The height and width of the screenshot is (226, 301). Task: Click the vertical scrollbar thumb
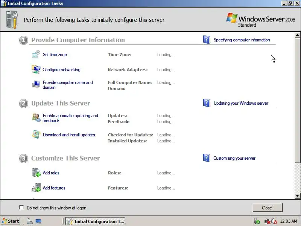[x=297, y=100]
